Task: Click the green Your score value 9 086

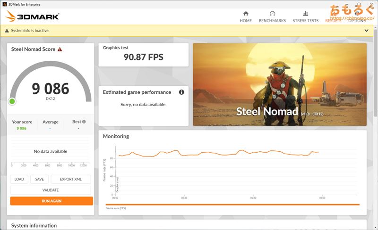Action: pos(21,129)
